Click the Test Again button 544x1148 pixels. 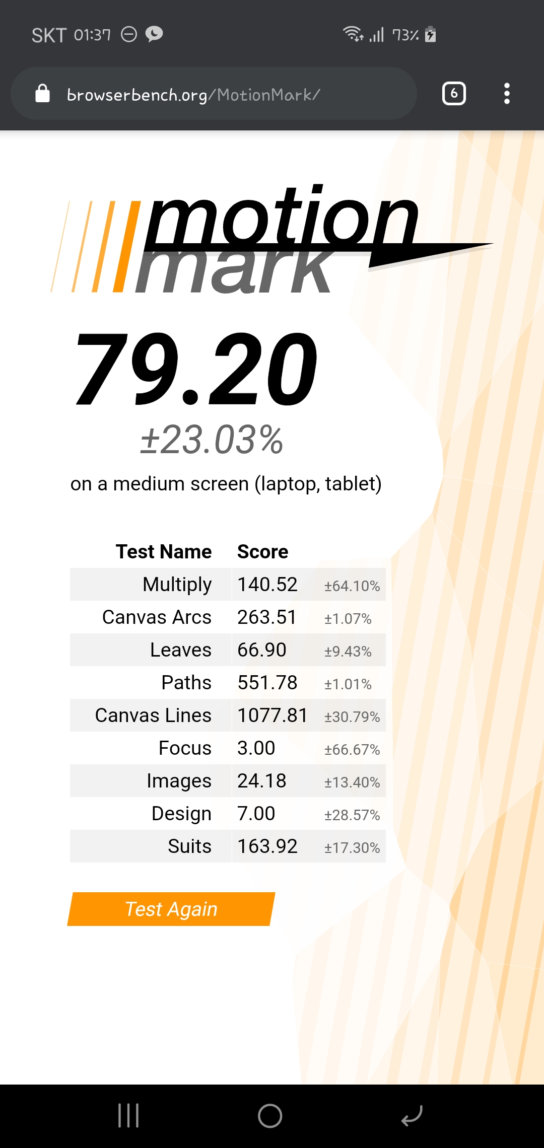pos(171,909)
